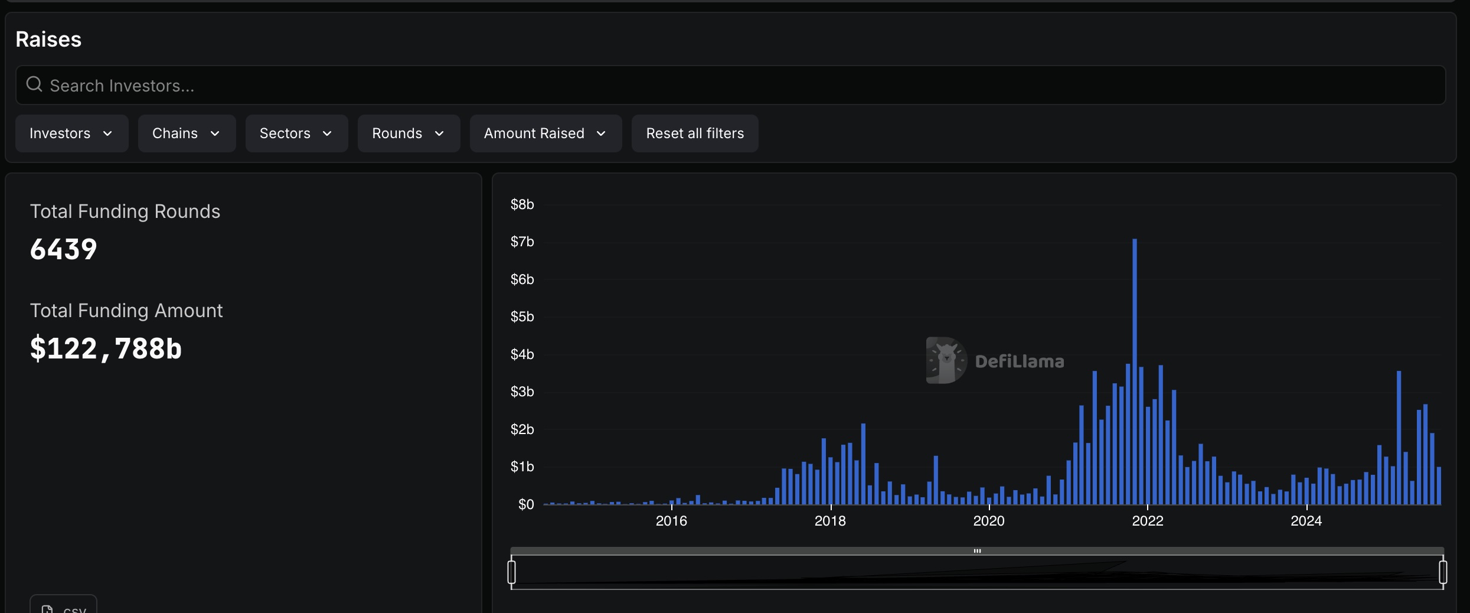1470x613 pixels.
Task: Click the Raises heading
Action: pyautogui.click(x=48, y=39)
